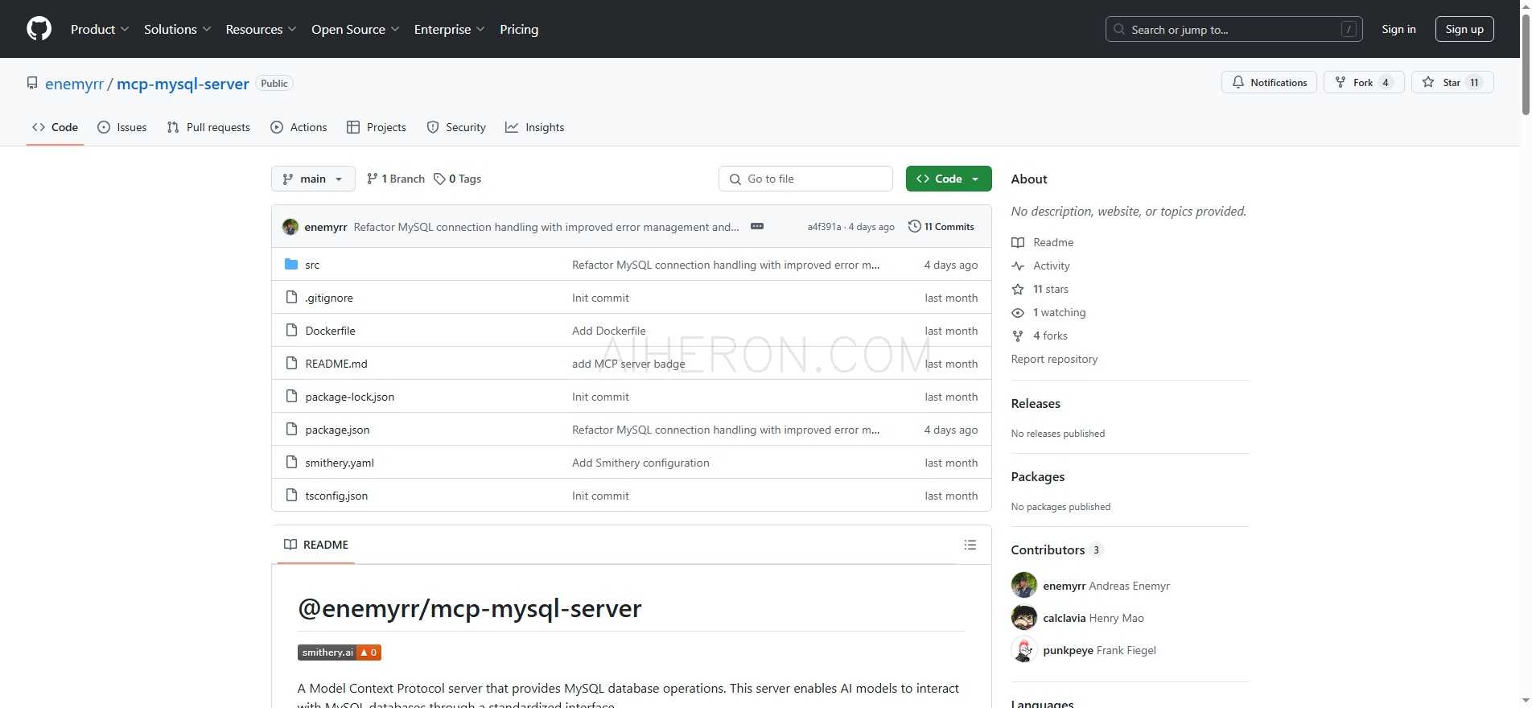
Task: Open the main branch dropdown
Action: pyautogui.click(x=313, y=179)
